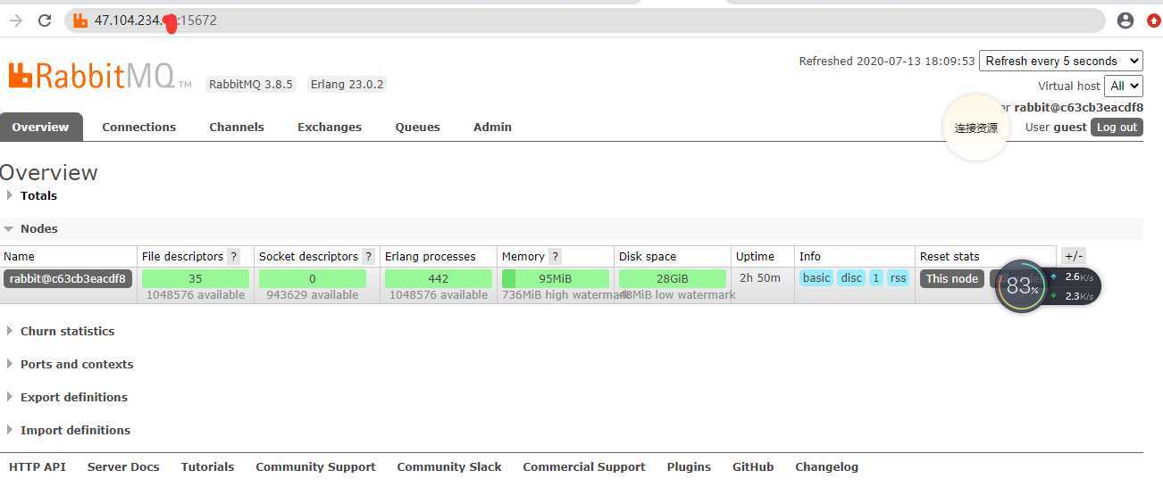Open the Community Slack link
Viewport: 1163px width, 495px height.
449,466
